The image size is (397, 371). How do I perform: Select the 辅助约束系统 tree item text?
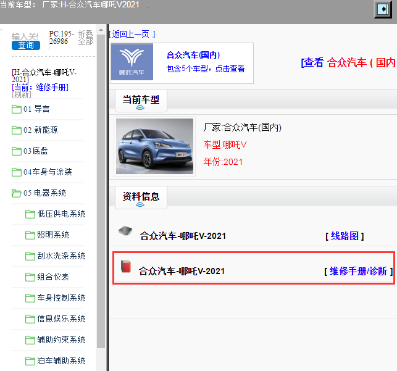click(61, 340)
